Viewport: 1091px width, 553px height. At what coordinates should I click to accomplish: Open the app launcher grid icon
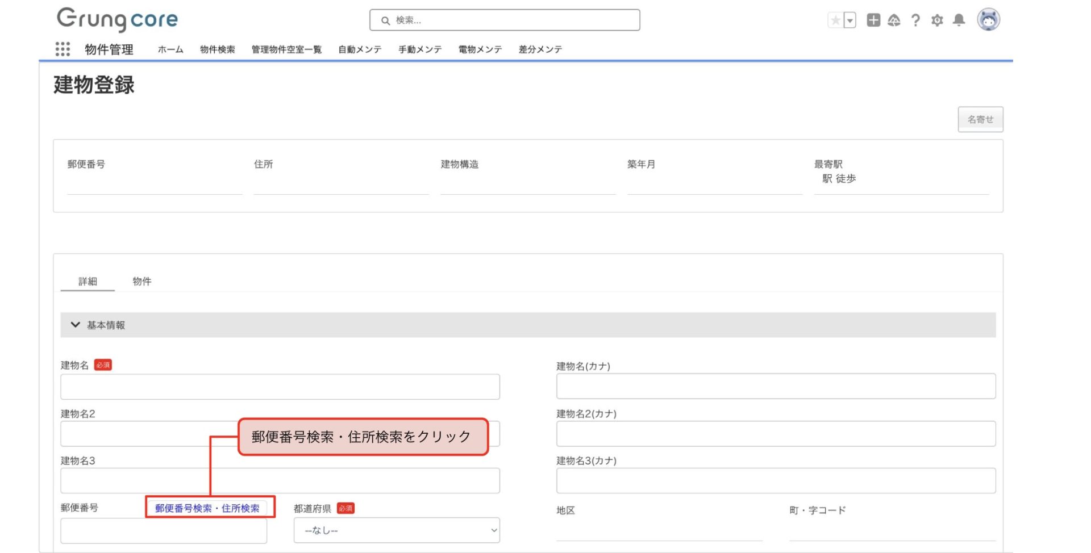point(63,49)
